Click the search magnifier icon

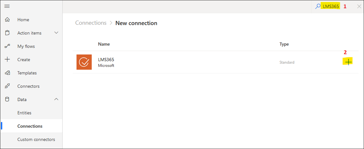[x=318, y=6]
